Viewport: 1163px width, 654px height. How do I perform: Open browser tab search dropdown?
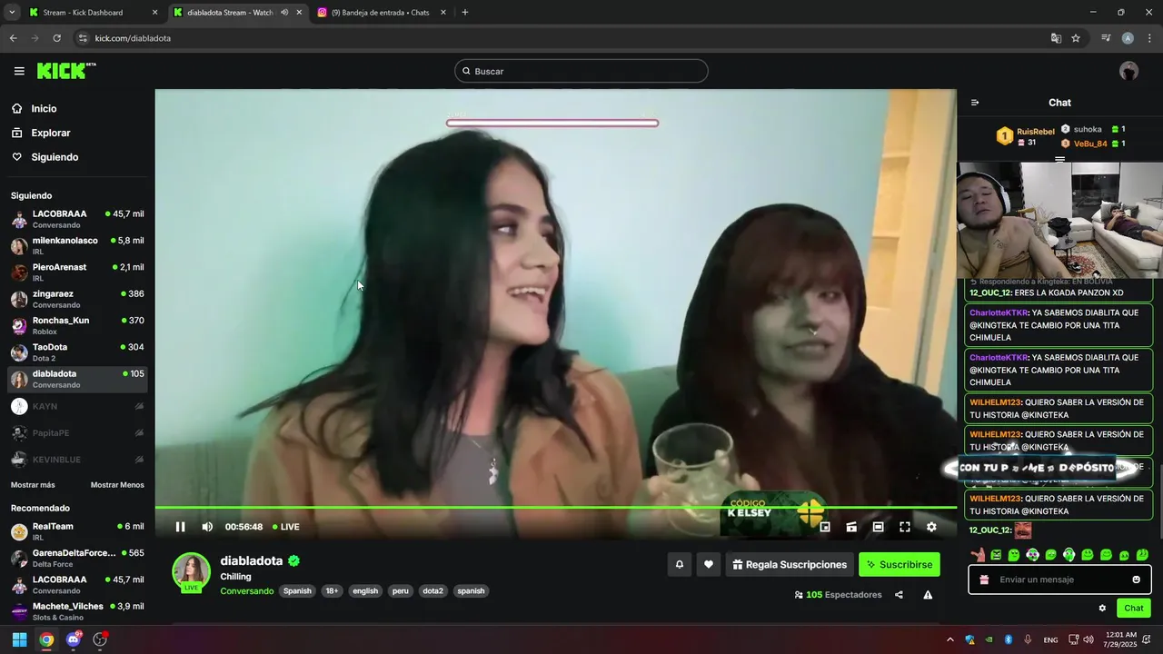[12, 13]
